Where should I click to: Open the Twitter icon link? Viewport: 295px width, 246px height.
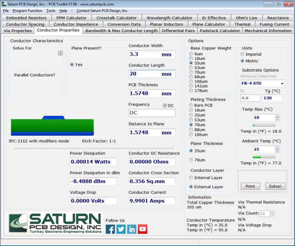[x=121, y=229]
